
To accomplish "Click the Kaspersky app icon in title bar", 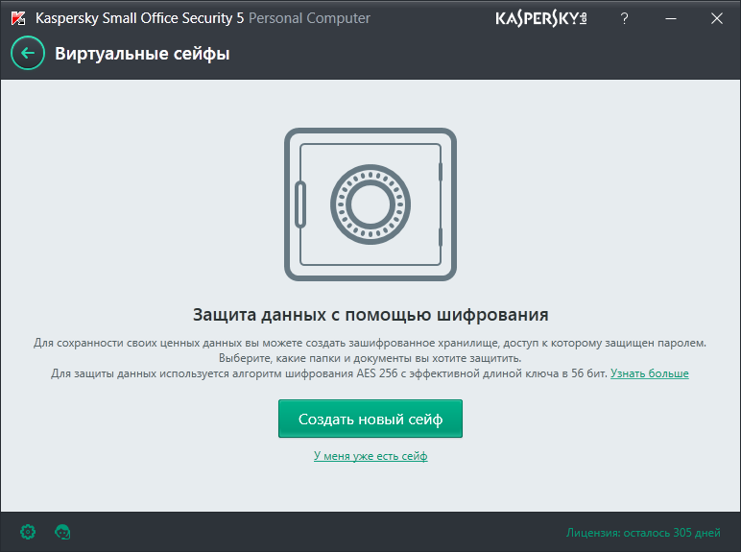I will [18, 18].
